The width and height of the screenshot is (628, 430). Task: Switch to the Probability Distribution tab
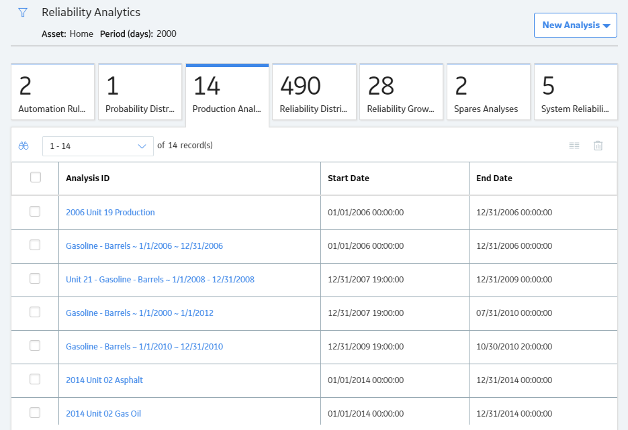pos(140,92)
